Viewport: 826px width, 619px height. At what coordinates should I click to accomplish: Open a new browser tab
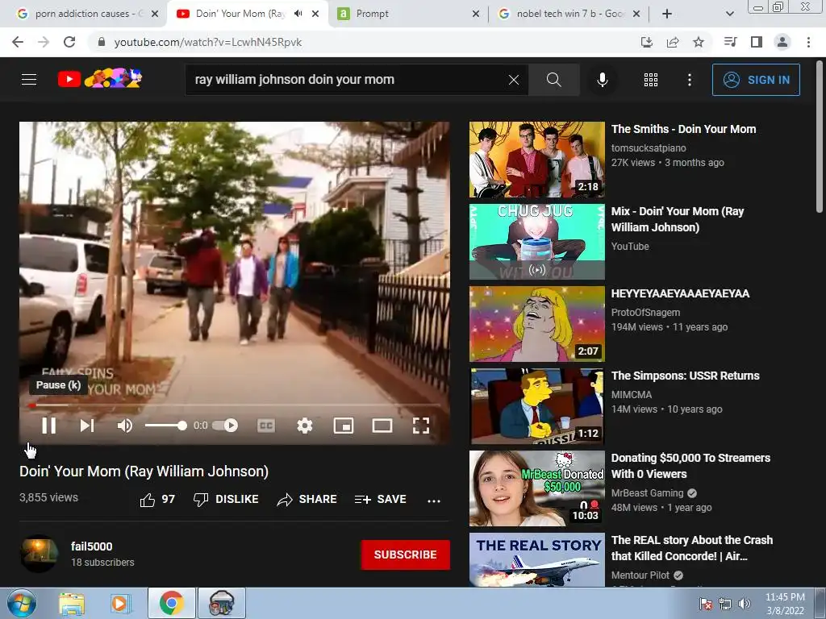[x=667, y=14]
